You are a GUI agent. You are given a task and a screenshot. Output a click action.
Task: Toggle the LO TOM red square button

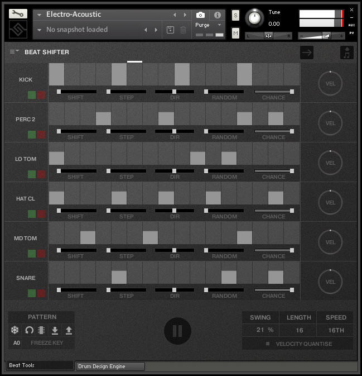(41, 174)
